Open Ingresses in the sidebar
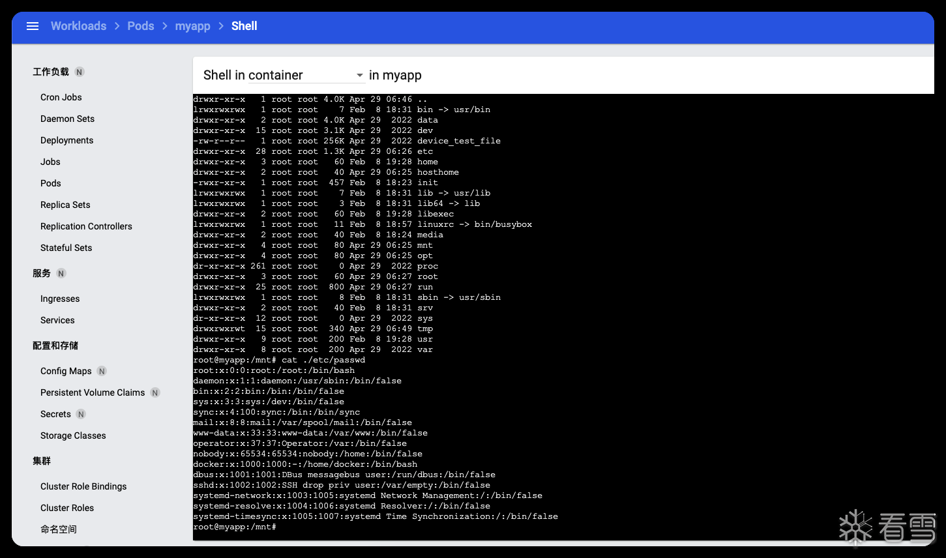Viewport: 946px width, 558px height. tap(60, 299)
